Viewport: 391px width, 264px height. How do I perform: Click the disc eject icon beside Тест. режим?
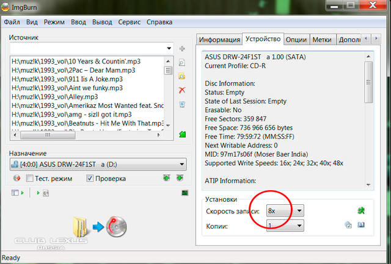point(17,179)
